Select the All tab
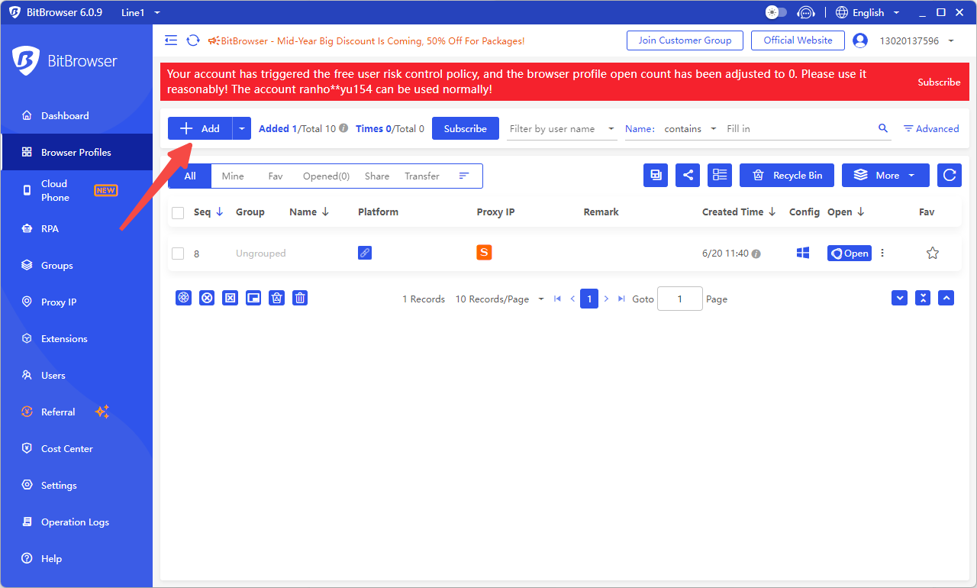This screenshot has width=977, height=588. click(190, 176)
